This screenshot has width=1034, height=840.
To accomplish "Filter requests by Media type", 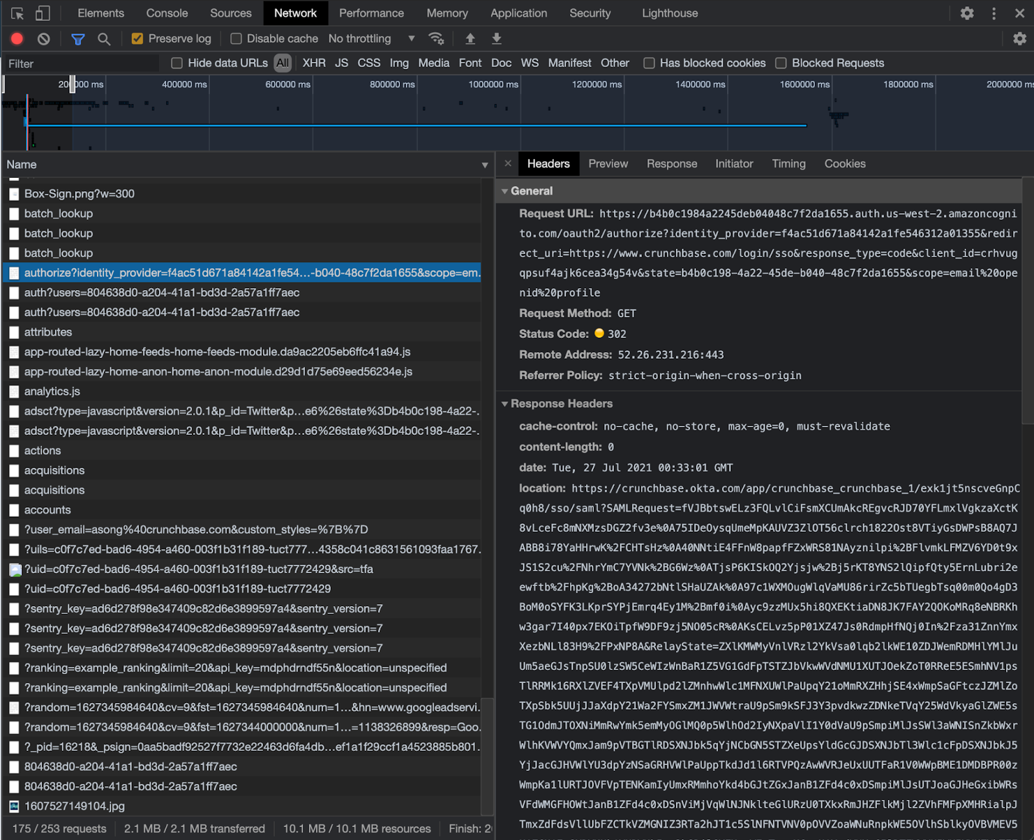I will click(x=434, y=63).
